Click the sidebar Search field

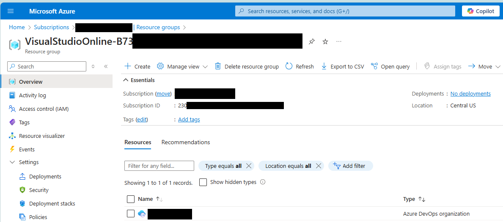47,66
